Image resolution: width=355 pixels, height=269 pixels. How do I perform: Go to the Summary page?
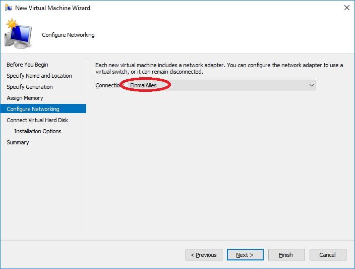pyautogui.click(x=18, y=142)
